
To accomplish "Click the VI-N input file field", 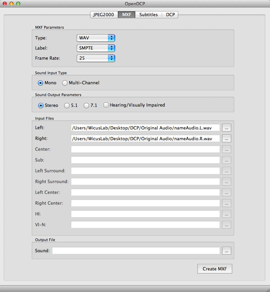I will point(145,225).
